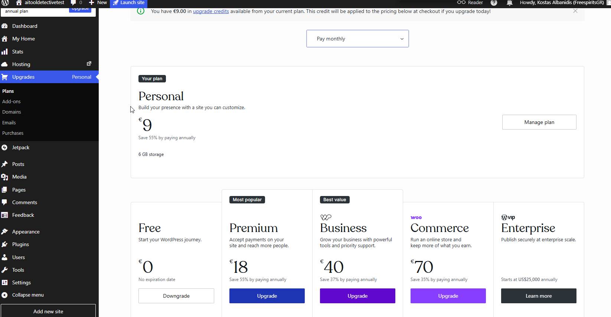Click the Feedback form icon
This screenshot has width=611, height=317.
(4, 215)
